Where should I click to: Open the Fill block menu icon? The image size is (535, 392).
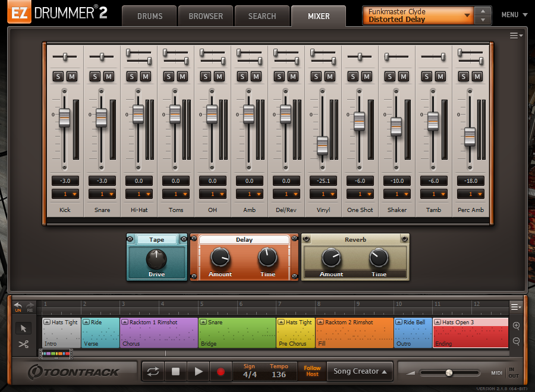coord(320,322)
